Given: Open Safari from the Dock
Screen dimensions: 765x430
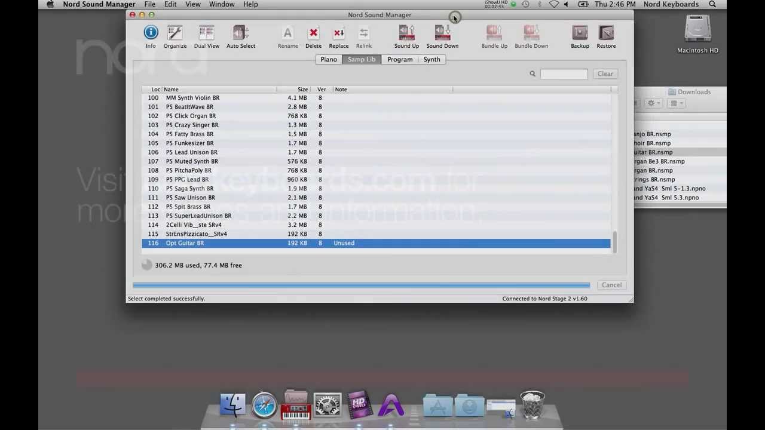Looking at the screenshot, I should coord(264,405).
